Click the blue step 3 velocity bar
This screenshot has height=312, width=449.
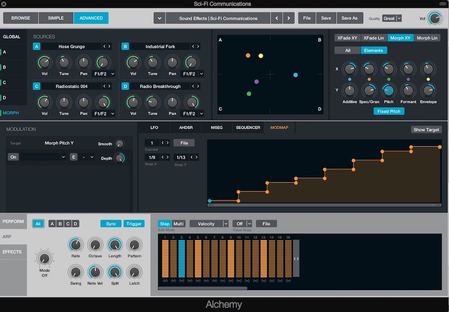pyautogui.click(x=182, y=259)
